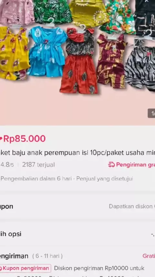Open the 4.8/5 rating reviews

[7, 165]
